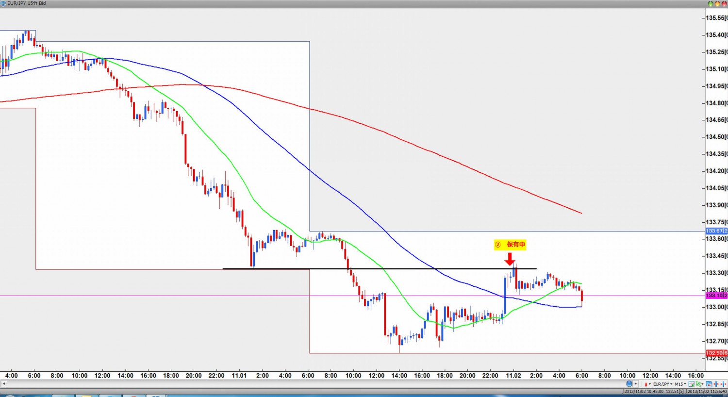Click the chart app icon in the title bar
Image resolution: width=728 pixels, height=397 pixels.
point(3,3)
